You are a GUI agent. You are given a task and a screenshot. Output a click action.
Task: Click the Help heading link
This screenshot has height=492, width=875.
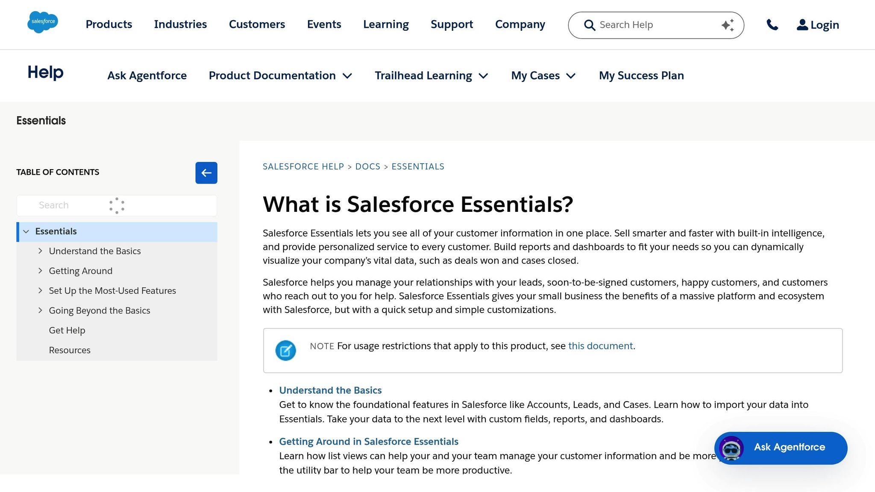pos(45,73)
